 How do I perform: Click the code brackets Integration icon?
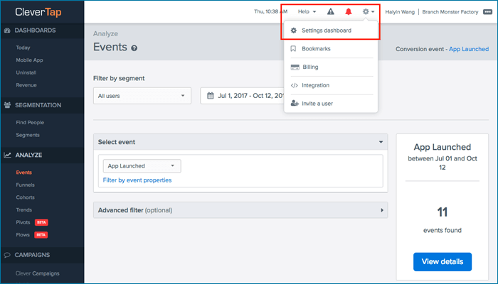pos(295,85)
